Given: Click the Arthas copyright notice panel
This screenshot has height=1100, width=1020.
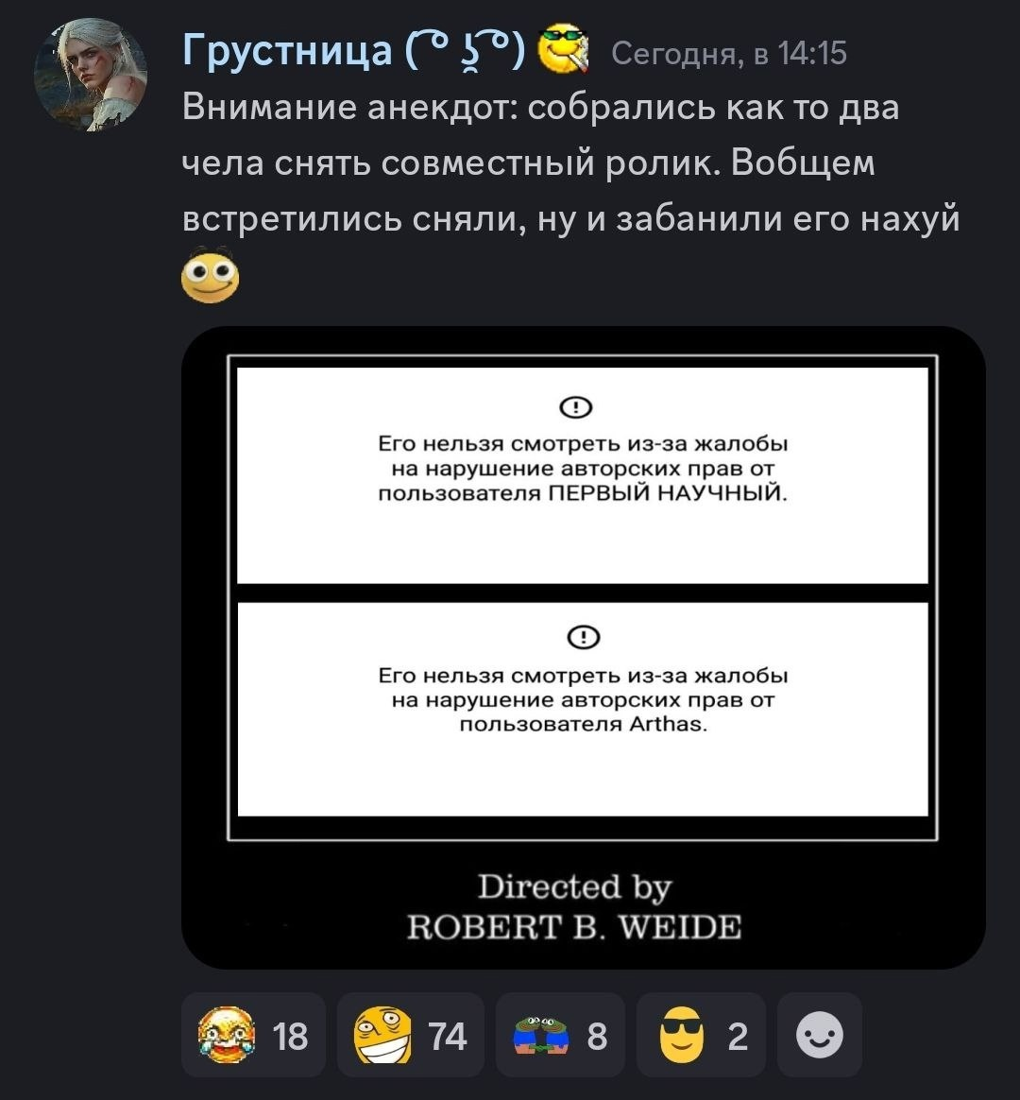Looking at the screenshot, I should pyautogui.click(x=583, y=709).
